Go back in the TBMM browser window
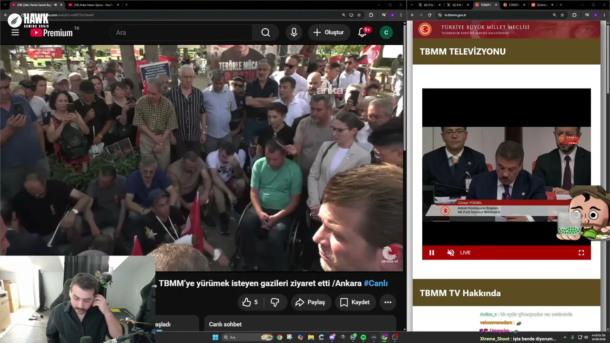 click(413, 15)
